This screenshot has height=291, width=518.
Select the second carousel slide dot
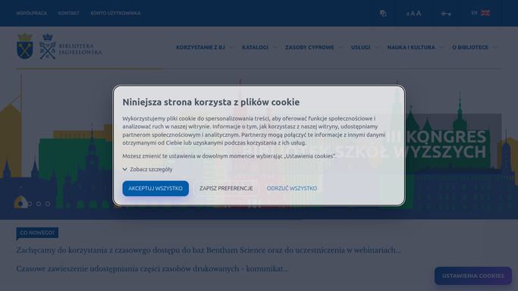[x=30, y=204]
